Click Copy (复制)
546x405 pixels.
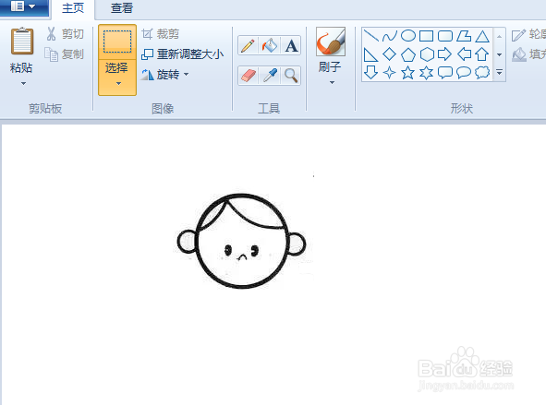65,54
